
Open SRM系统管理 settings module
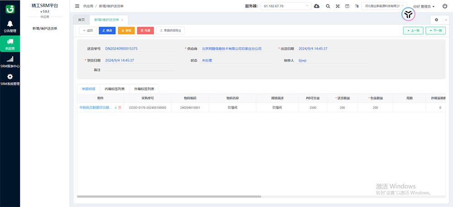coord(10,80)
